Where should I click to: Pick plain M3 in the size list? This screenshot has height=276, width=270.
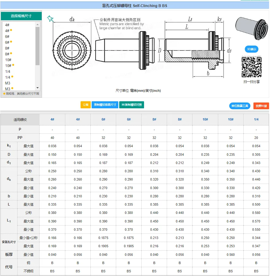coord(7,83)
